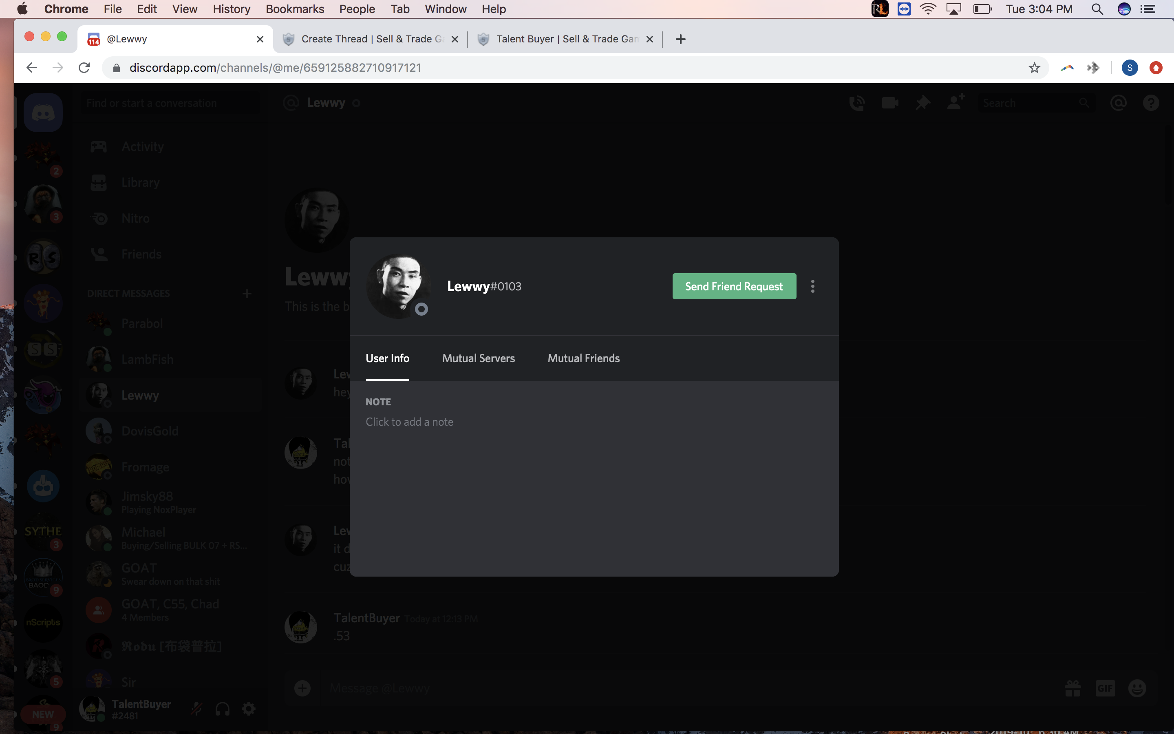Click Send Friend Request button
The image size is (1174, 734).
tap(734, 286)
